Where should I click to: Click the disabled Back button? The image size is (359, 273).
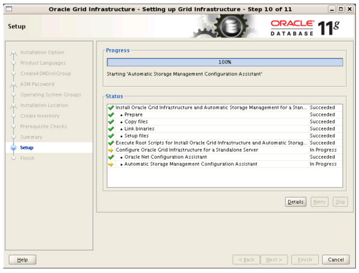coord(246,259)
